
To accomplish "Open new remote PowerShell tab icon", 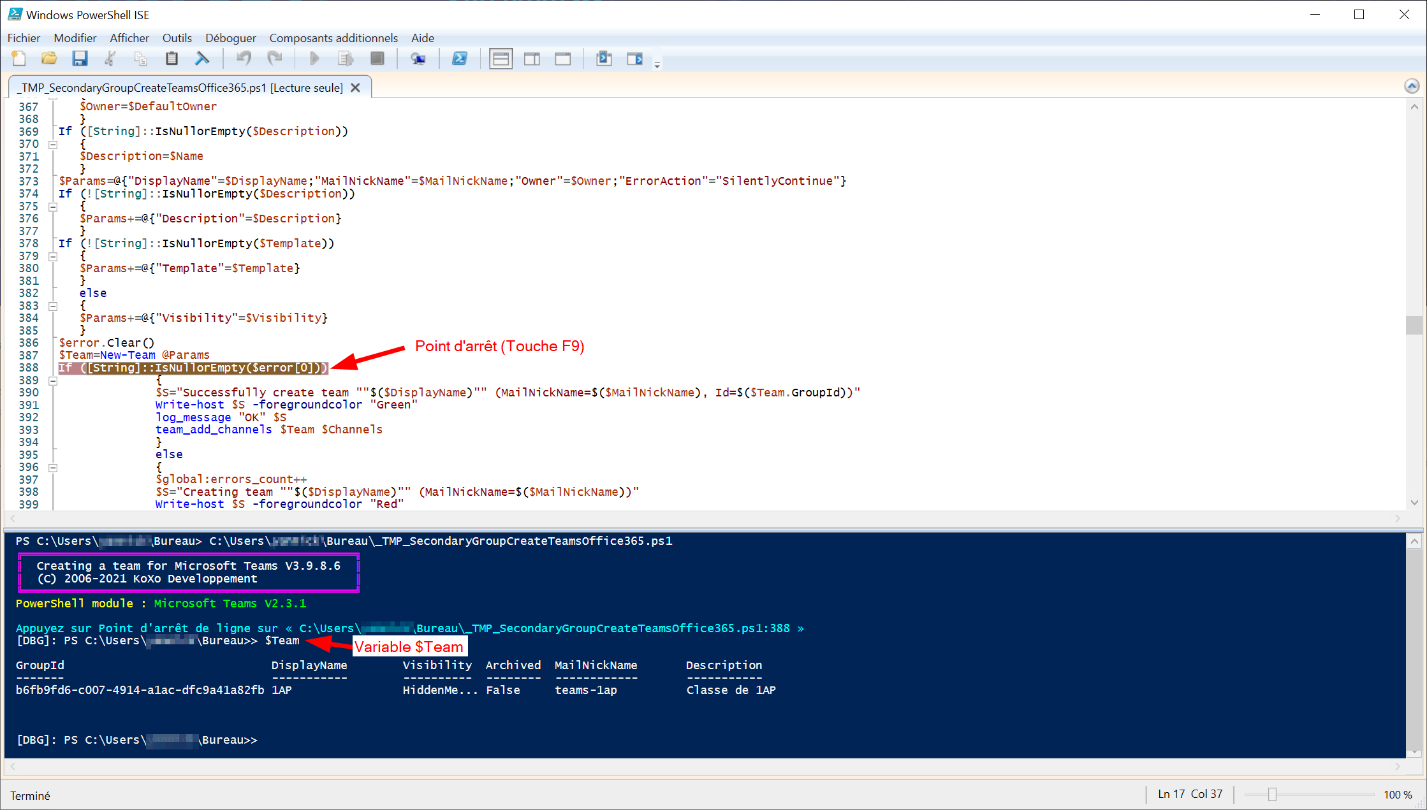I will (418, 59).
